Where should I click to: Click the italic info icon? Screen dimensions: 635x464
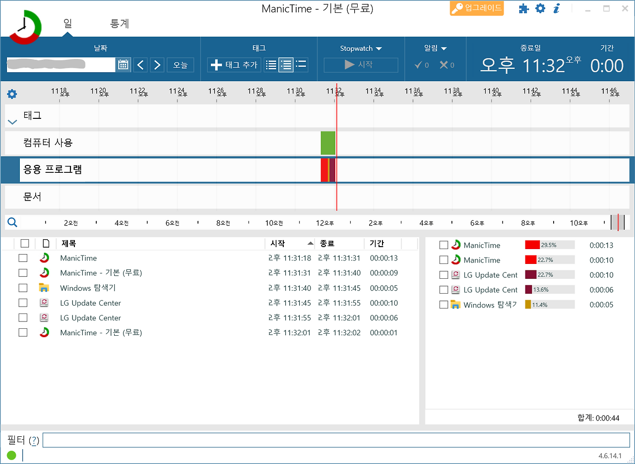557,8
